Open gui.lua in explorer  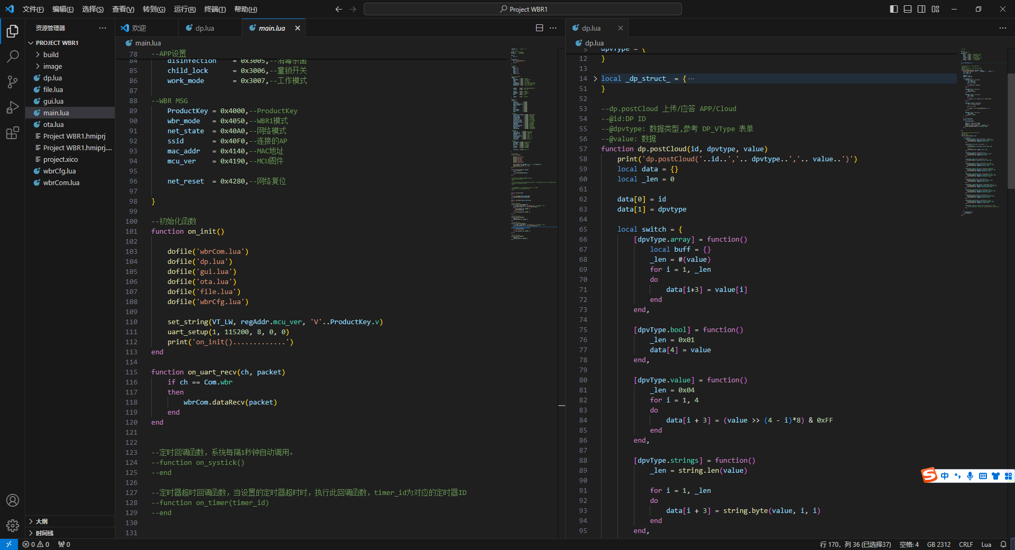click(x=70, y=101)
